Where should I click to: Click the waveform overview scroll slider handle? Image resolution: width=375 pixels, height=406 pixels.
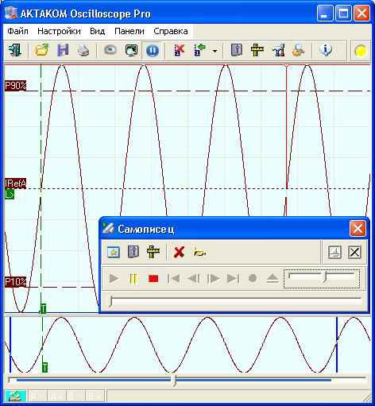click(174, 380)
